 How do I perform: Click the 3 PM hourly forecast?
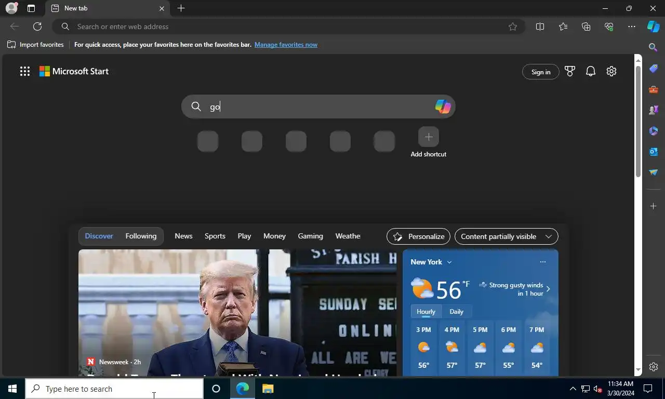click(x=423, y=348)
